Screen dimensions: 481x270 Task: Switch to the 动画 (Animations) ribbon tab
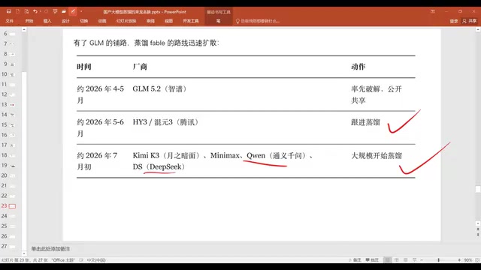pos(102,21)
